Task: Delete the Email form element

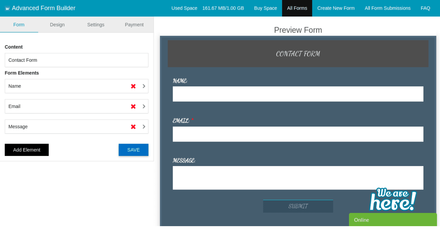Action: [133, 106]
